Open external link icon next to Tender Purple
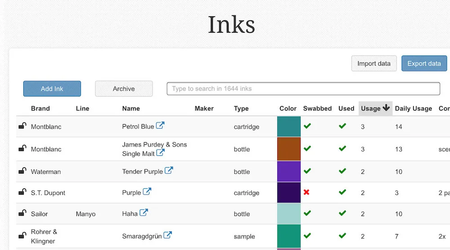The width and height of the screenshot is (450, 250). pyautogui.click(x=169, y=170)
